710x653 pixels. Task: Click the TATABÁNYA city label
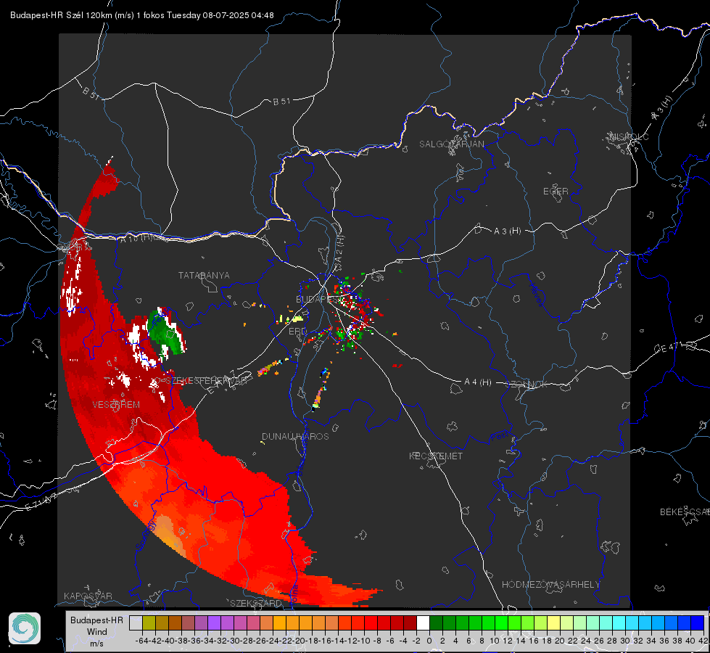pos(204,275)
